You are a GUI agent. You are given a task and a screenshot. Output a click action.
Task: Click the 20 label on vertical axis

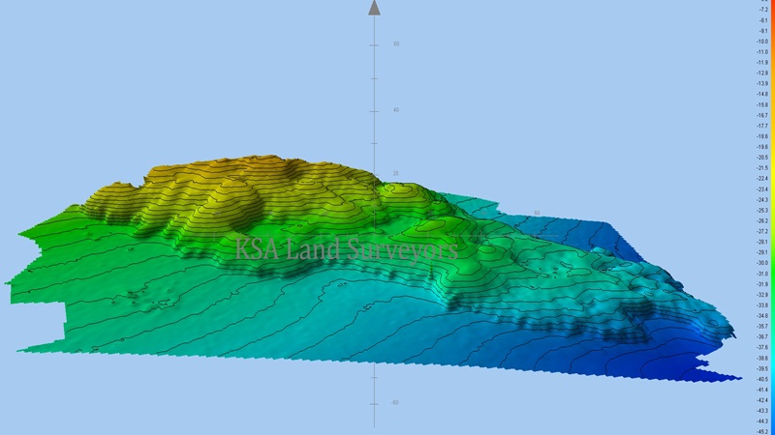(x=396, y=174)
